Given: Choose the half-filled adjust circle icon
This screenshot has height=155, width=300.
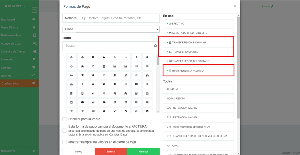Looking at the screenshot, I should click(71, 57).
